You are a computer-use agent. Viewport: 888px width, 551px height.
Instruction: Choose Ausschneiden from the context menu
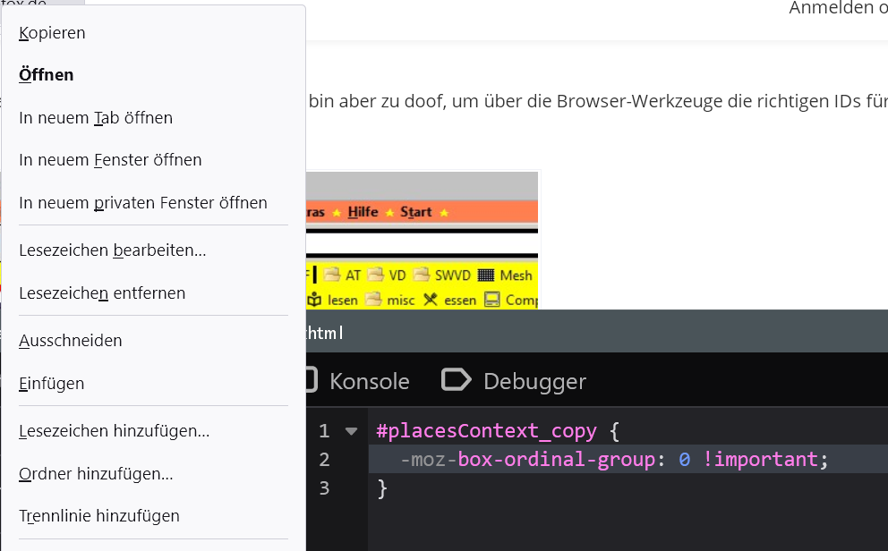(x=71, y=341)
